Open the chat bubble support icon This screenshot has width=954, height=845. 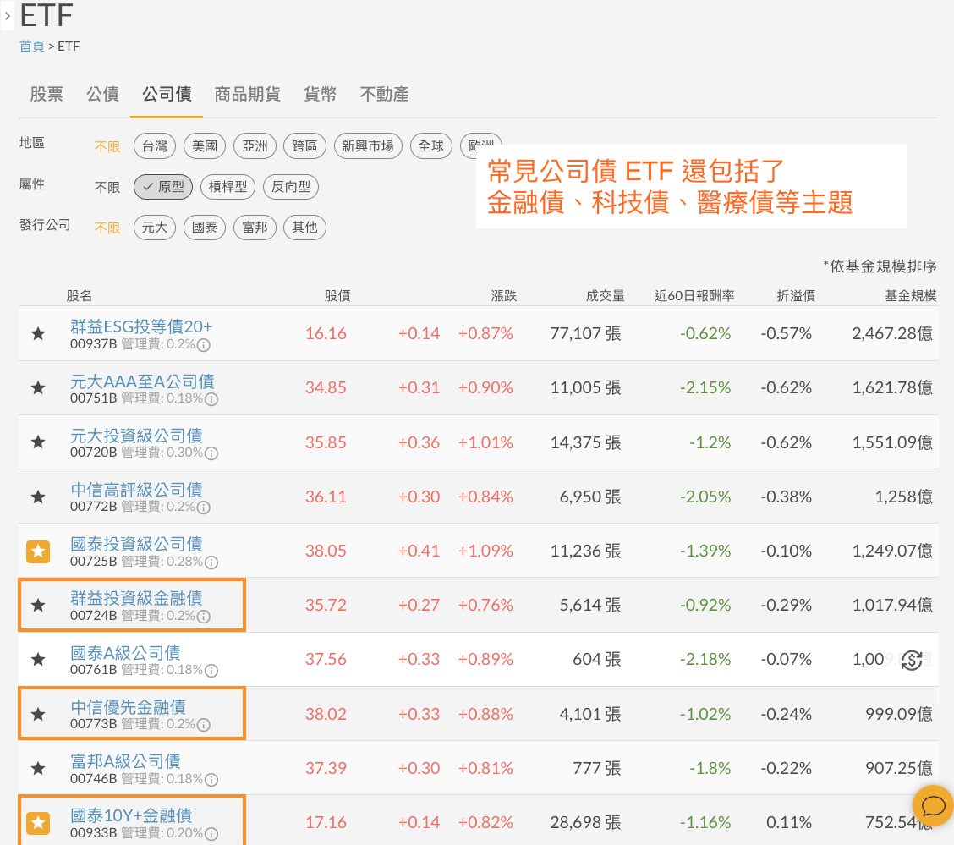pyautogui.click(x=933, y=804)
